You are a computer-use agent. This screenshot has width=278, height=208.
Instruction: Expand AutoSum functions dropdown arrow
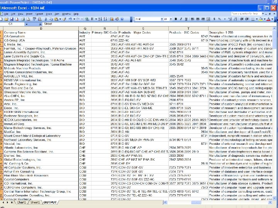[96, 19]
